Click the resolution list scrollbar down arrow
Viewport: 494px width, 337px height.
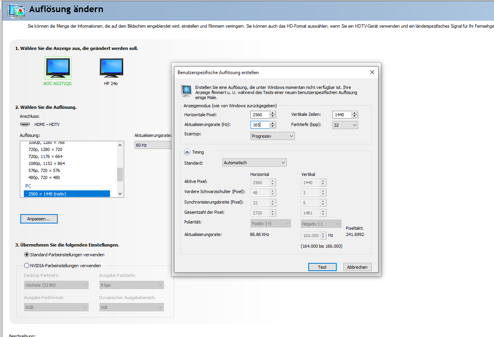point(120,193)
